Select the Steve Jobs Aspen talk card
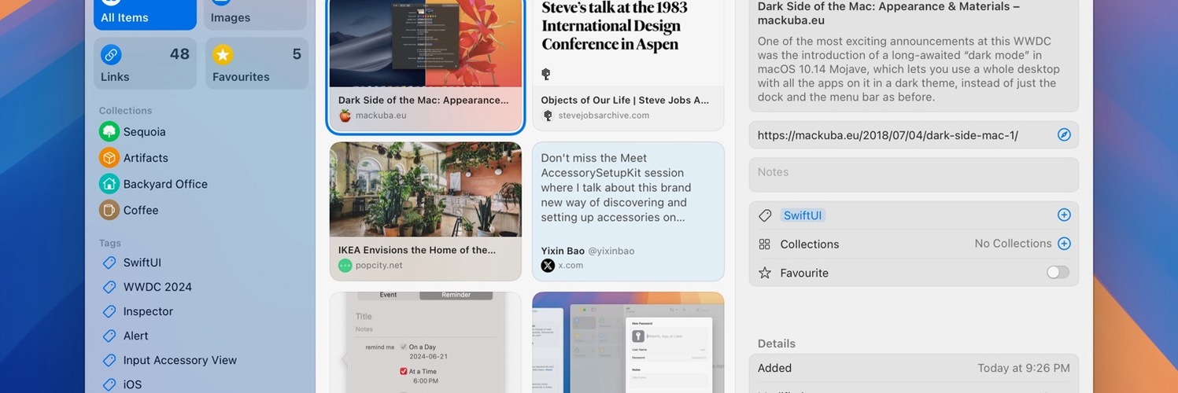 pyautogui.click(x=628, y=65)
